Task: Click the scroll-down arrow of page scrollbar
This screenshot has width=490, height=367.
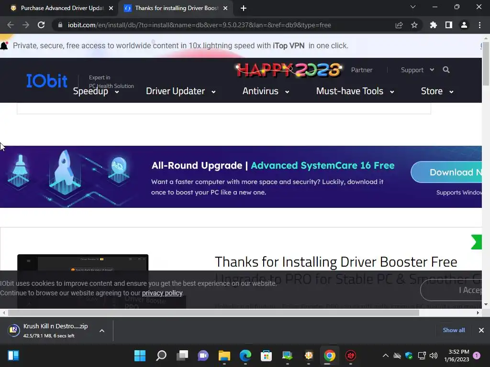Action: 486,304
